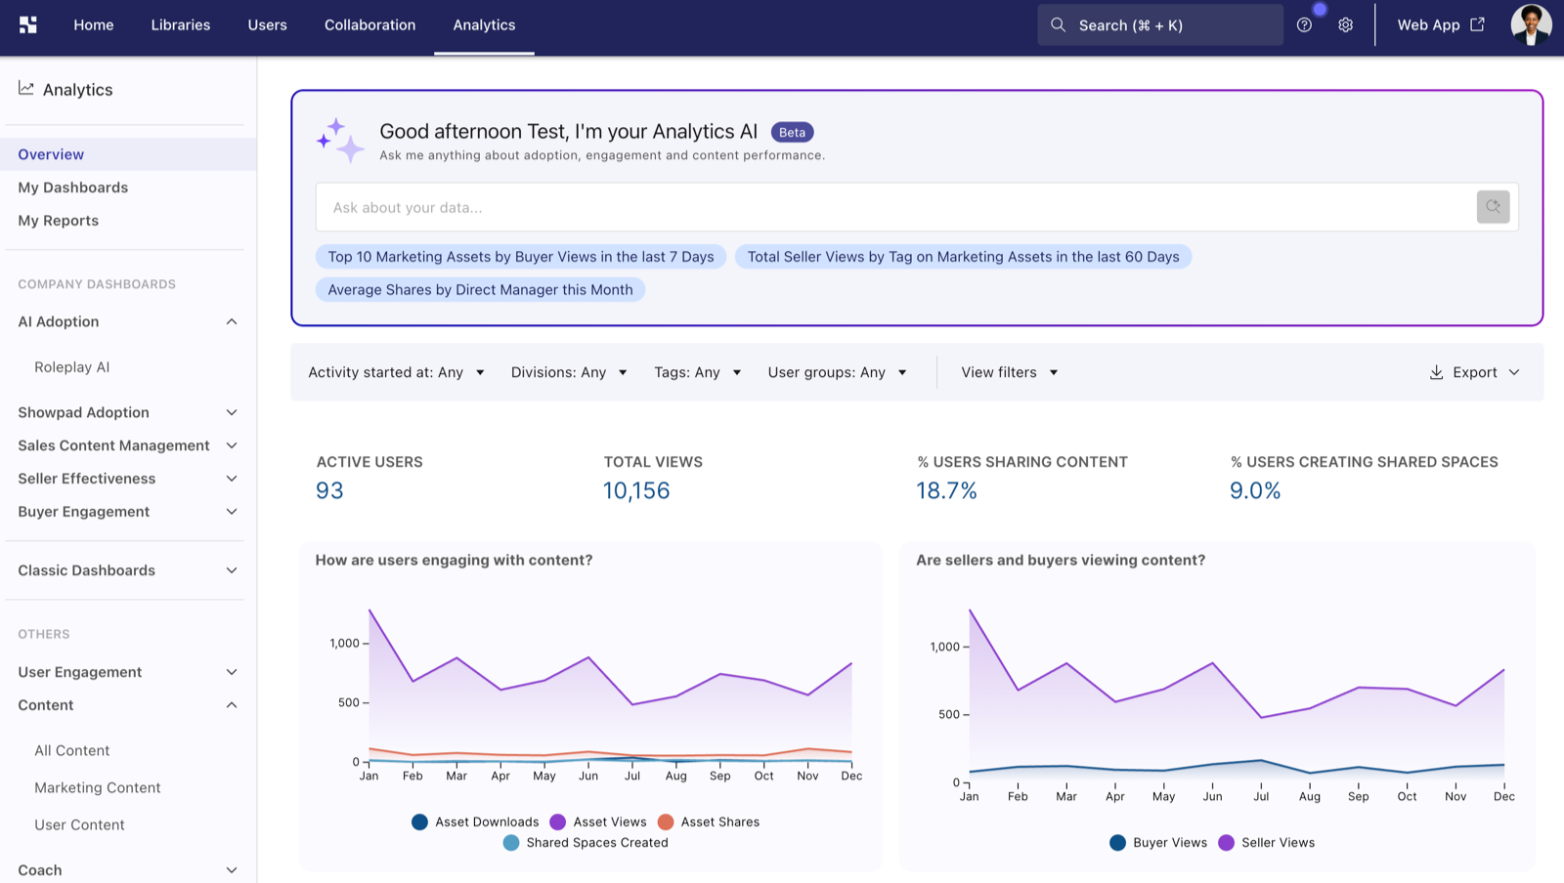Open the help question mark icon

[1304, 25]
